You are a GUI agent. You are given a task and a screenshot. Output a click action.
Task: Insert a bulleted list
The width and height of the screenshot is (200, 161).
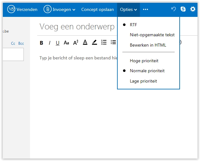coord(113,43)
